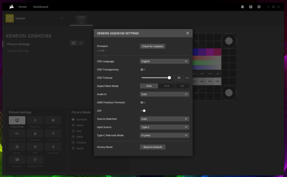Click the OSD Timeout seconds field

[179, 78]
